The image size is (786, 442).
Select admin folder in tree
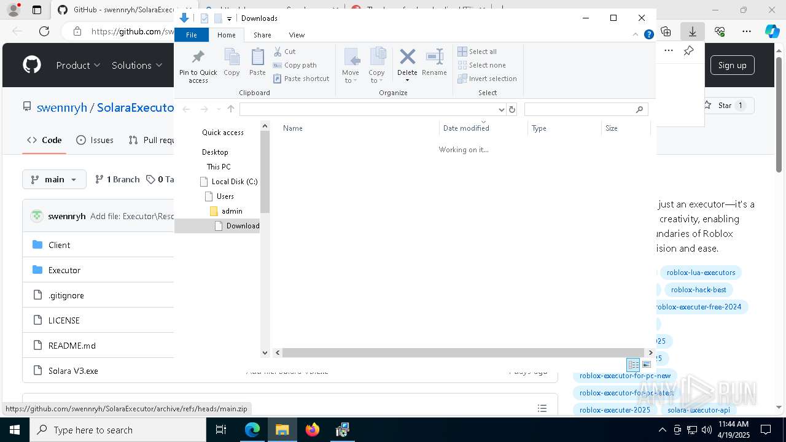pyautogui.click(x=226, y=211)
